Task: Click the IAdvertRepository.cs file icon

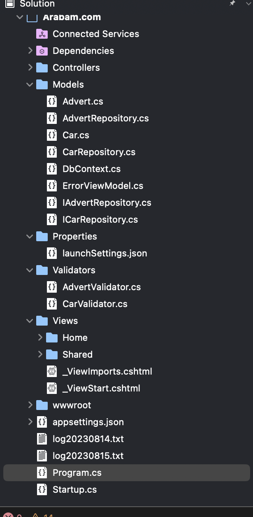Action: 52,203
